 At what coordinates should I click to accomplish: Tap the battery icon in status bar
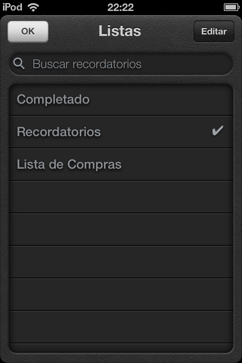[x=231, y=7]
